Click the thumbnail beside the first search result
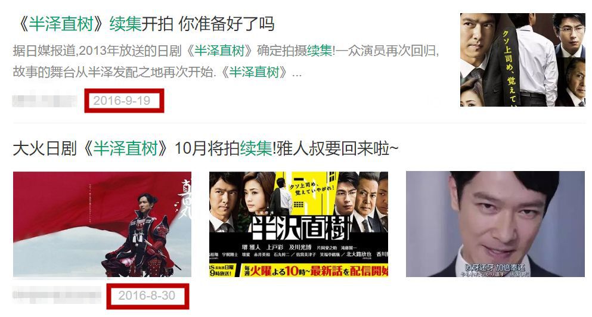The width and height of the screenshot is (592, 317). 522,60
